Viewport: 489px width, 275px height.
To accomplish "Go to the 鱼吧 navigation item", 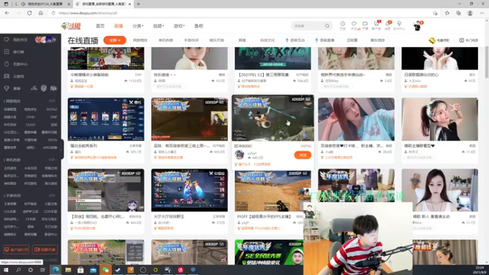I will coord(199,26).
